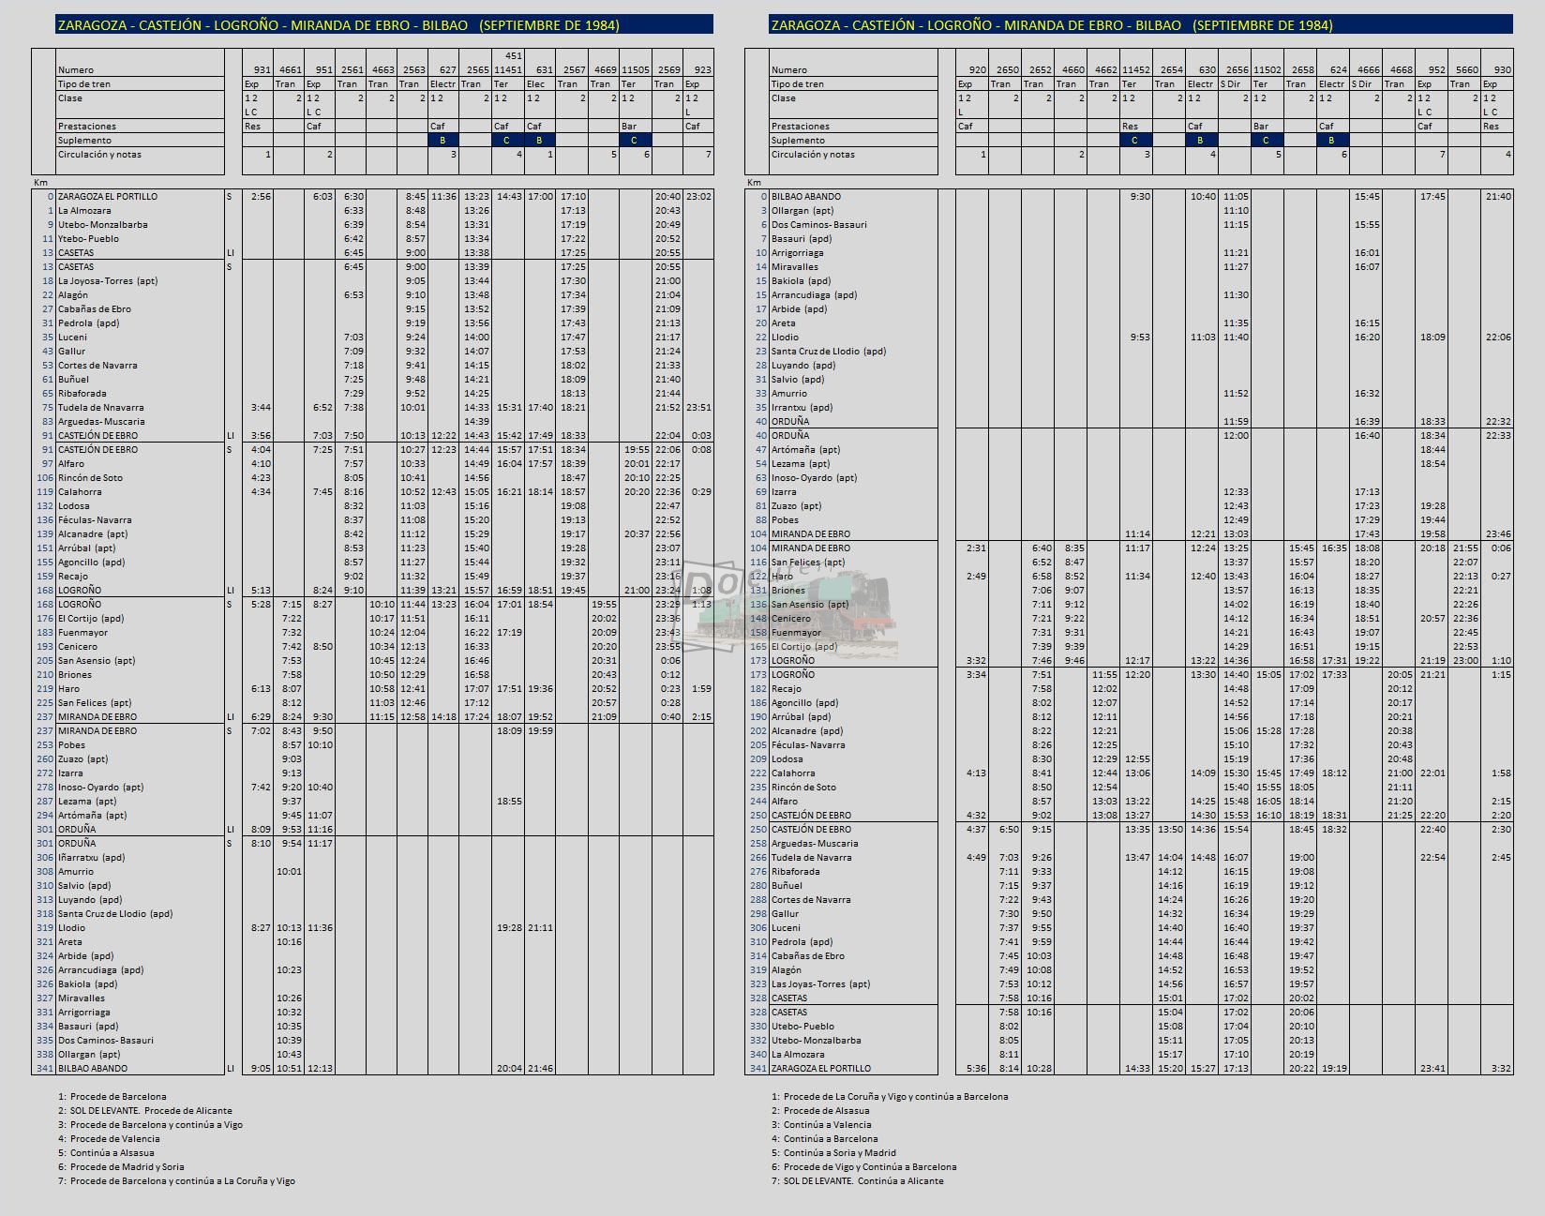
Task: Click the blue supplement C cell for train 11452
Action: tap(1135, 141)
